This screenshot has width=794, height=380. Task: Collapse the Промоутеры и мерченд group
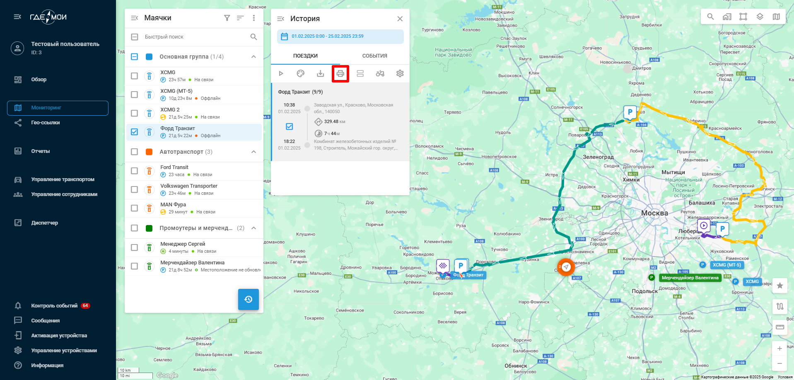[x=253, y=228]
